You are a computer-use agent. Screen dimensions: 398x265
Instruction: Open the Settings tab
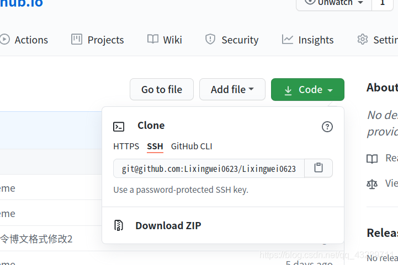(x=378, y=40)
